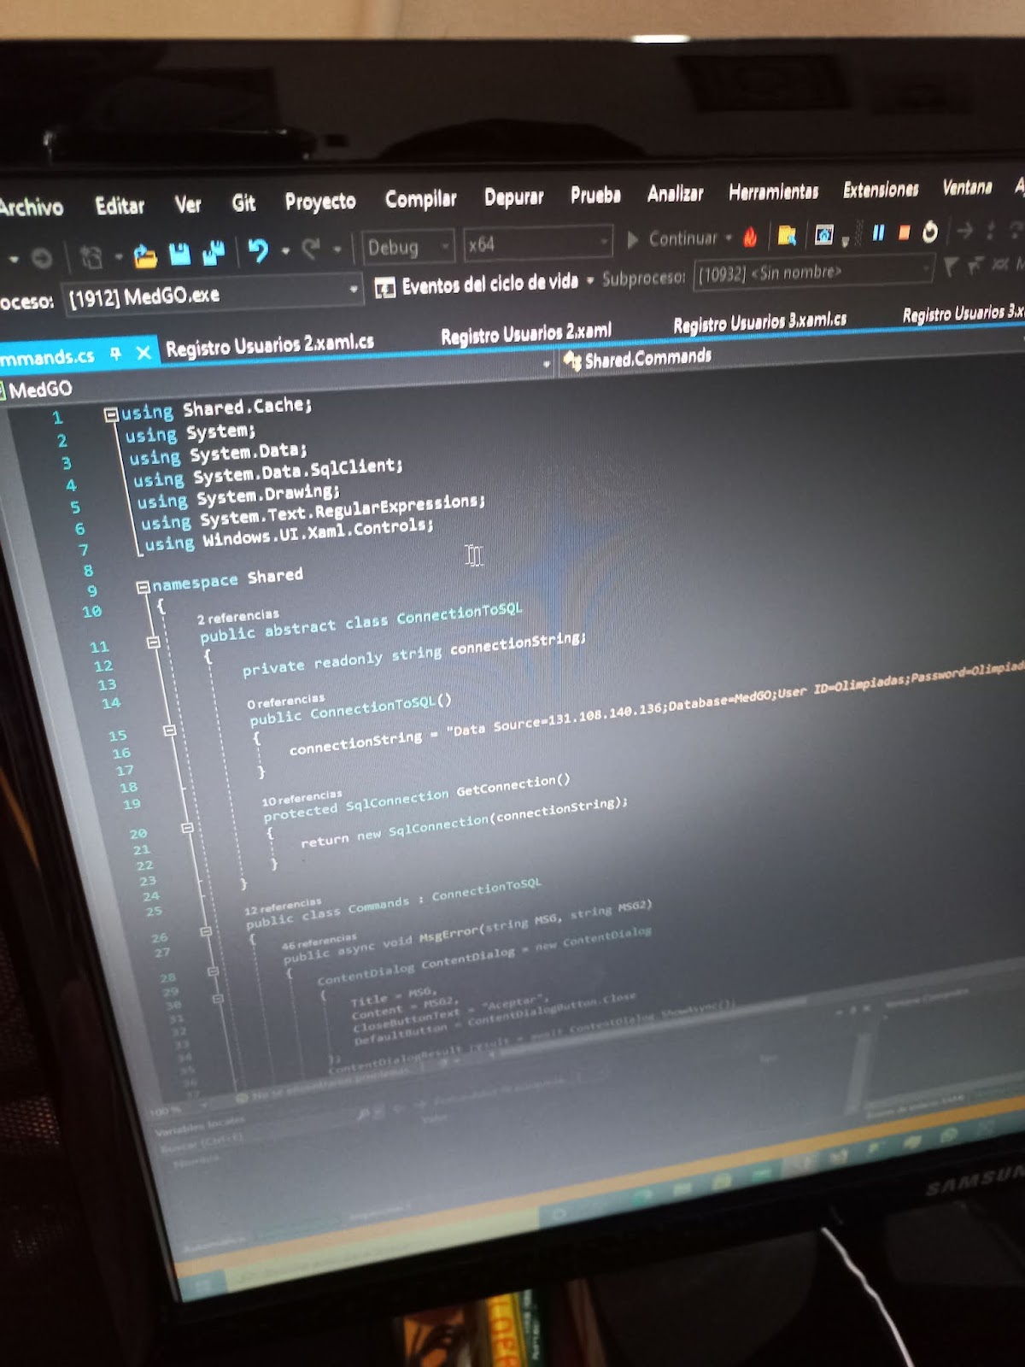Open the x64 platform dropdown
Screen dimensions: 1025x1367
click(538, 243)
